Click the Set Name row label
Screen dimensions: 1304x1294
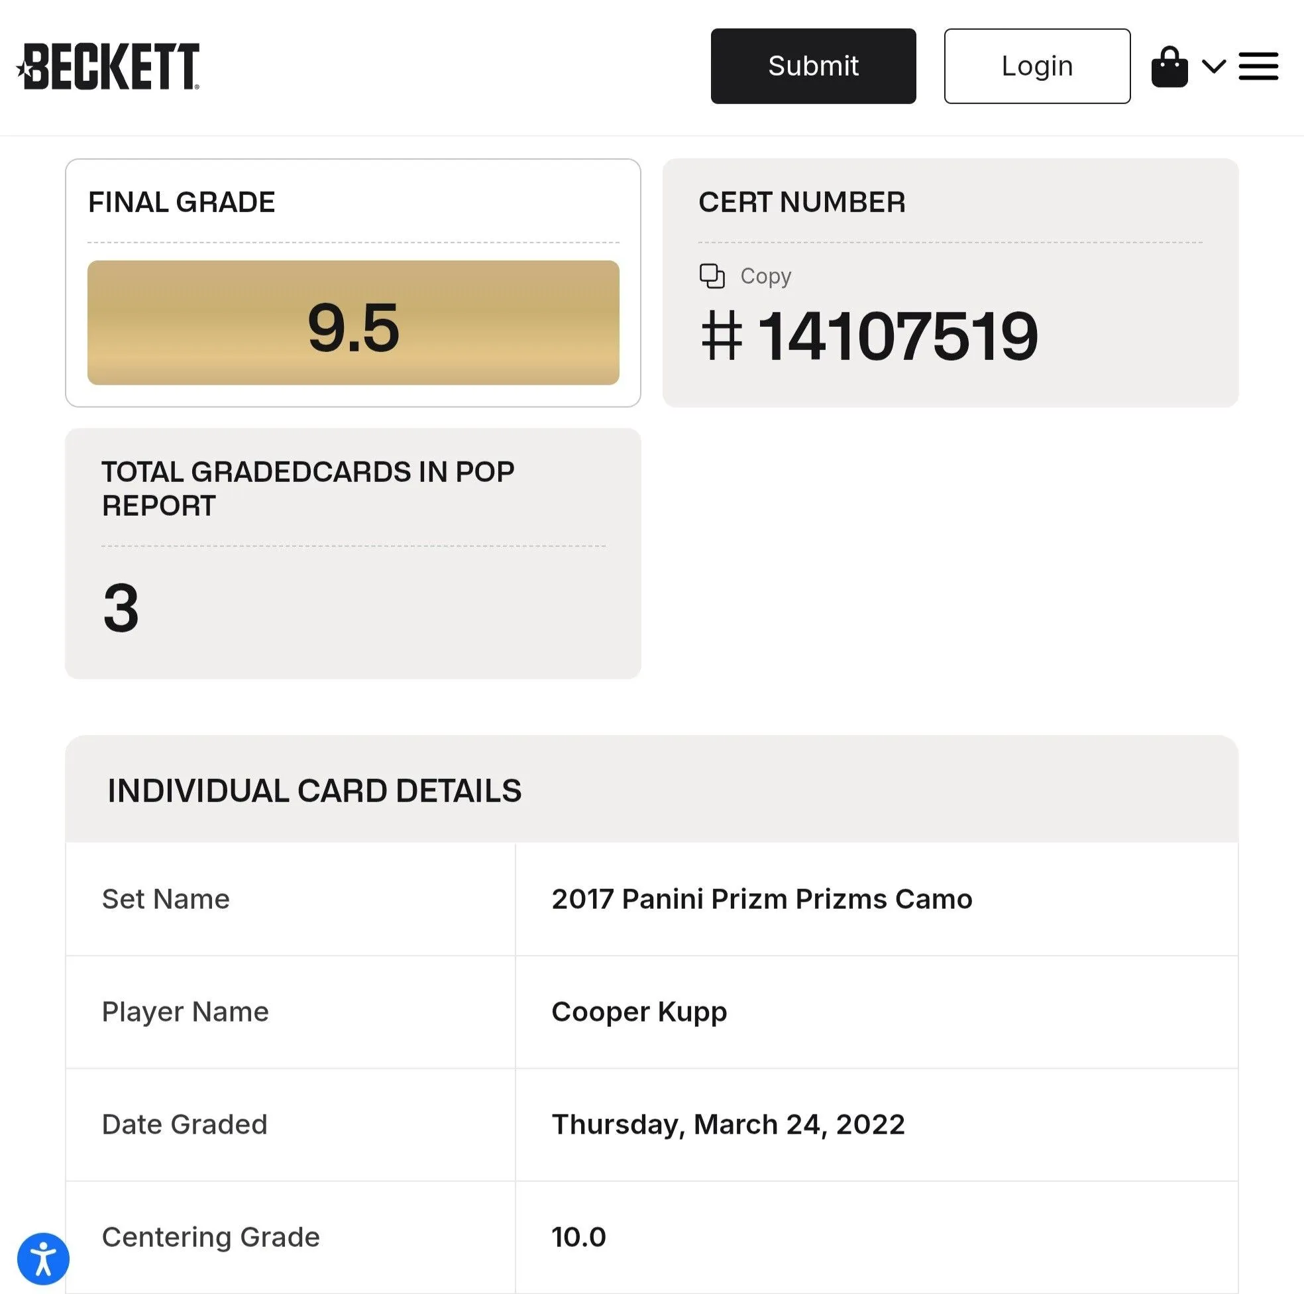(166, 899)
